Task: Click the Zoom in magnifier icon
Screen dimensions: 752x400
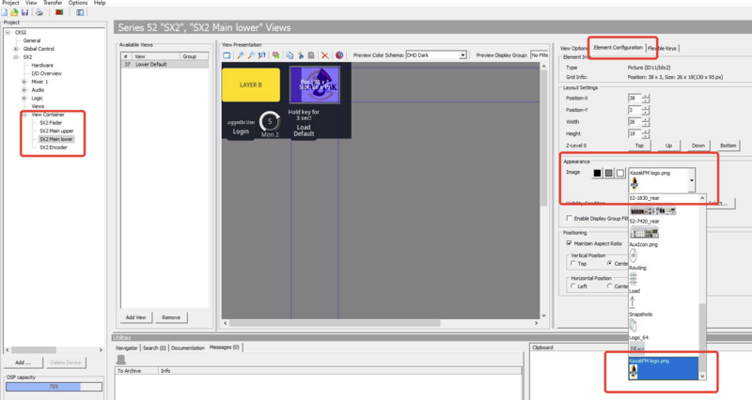Action: (242, 55)
